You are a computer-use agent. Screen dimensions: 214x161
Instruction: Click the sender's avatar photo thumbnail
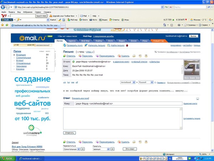pyautogui.click(x=192, y=68)
